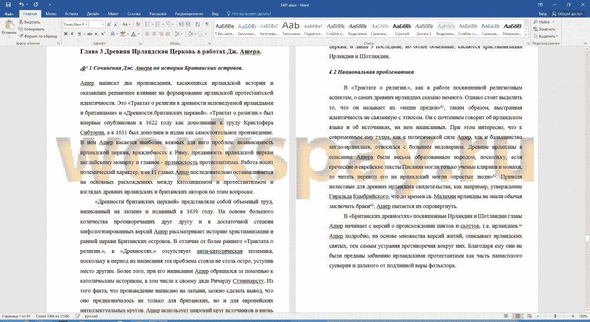Apply the 'Строгий' style

(x=402, y=29)
